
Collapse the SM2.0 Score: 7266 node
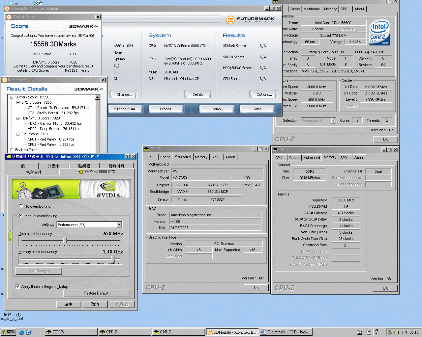[x=18, y=102]
